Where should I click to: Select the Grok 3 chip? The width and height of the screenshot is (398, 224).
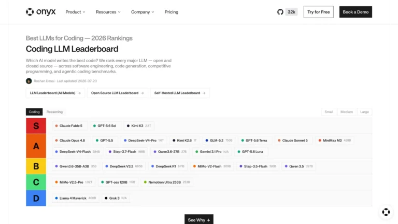116,198
